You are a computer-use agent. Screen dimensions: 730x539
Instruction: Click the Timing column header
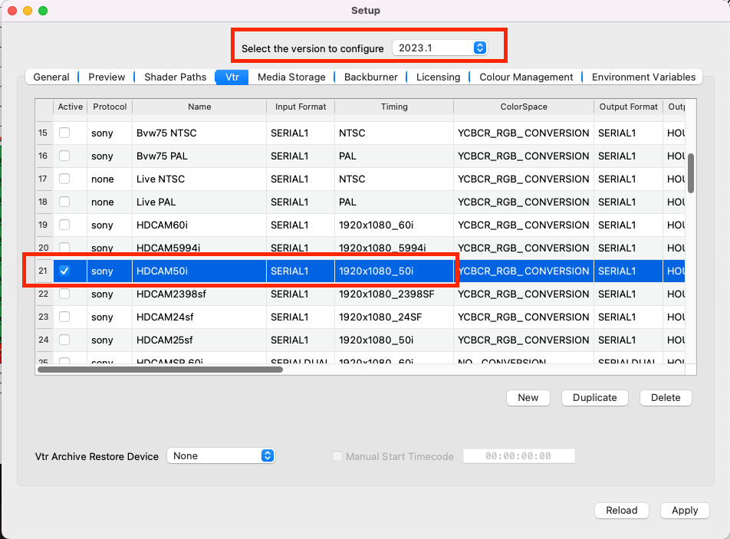394,107
